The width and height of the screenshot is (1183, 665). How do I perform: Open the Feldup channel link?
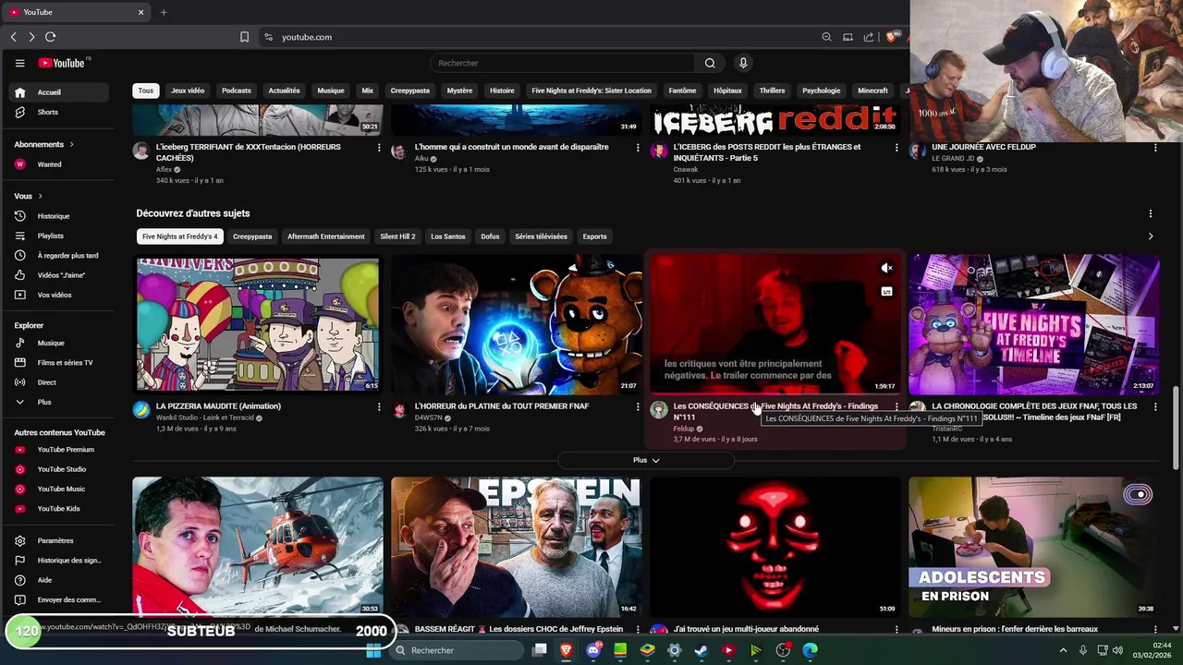pos(684,429)
